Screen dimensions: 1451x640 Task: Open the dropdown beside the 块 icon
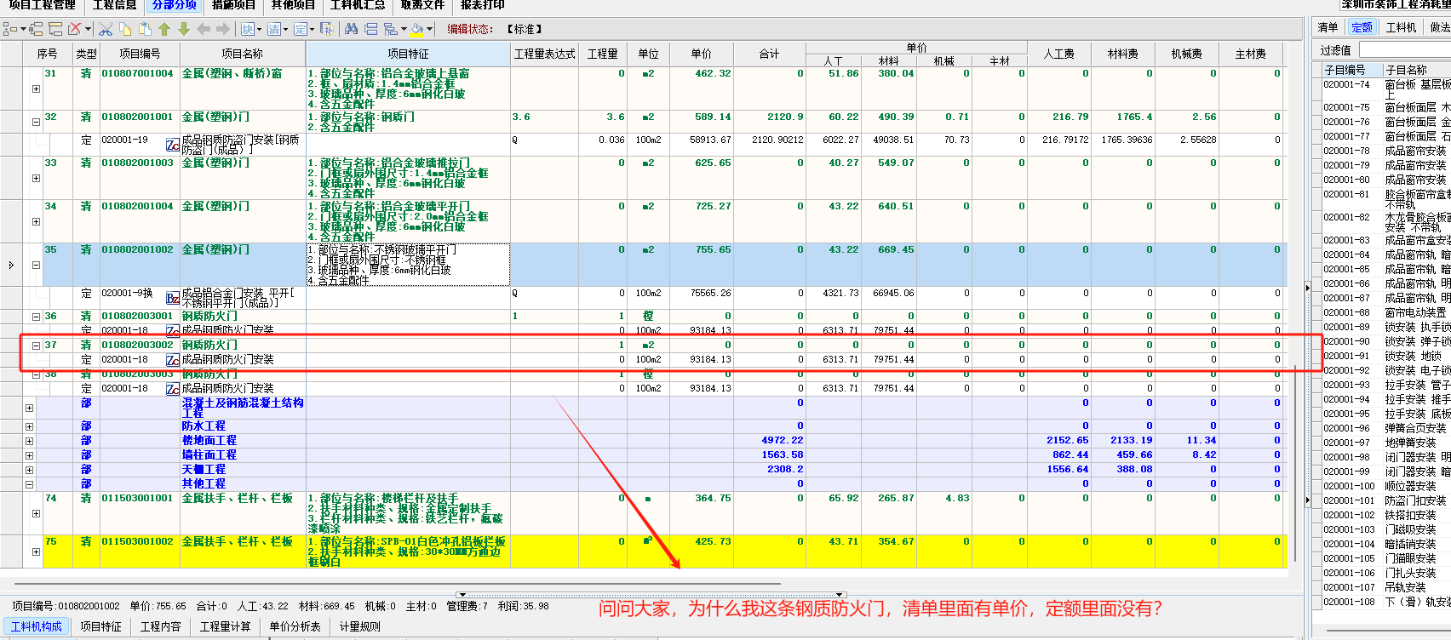[259, 29]
